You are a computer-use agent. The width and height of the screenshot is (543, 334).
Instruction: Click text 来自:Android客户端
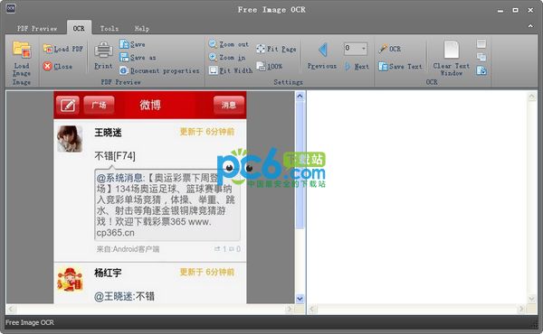[x=128, y=249]
